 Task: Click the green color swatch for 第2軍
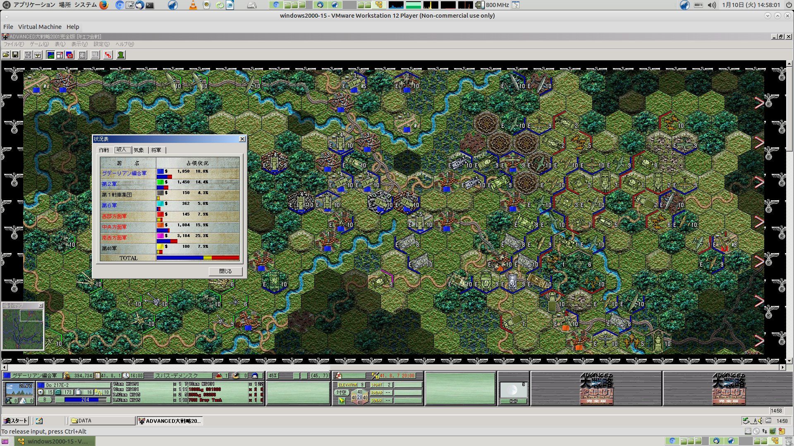(x=160, y=182)
